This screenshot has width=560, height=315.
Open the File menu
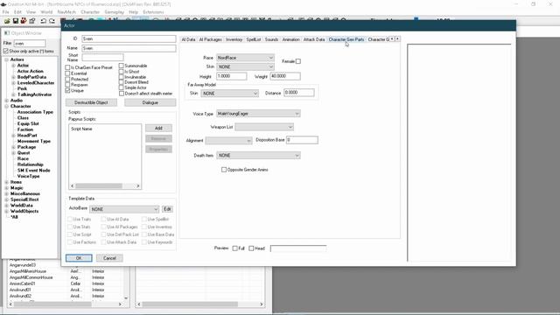6,11
